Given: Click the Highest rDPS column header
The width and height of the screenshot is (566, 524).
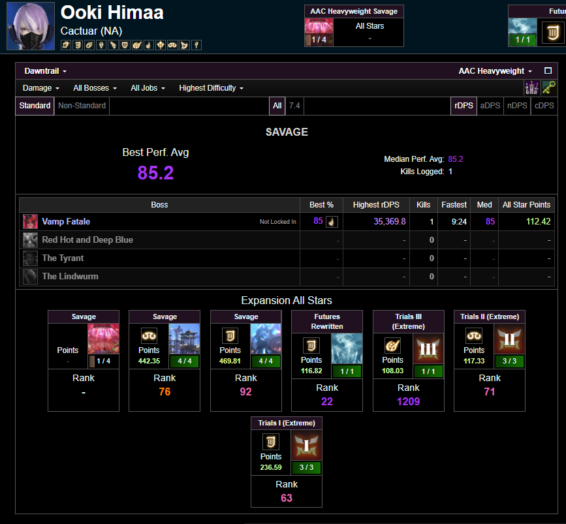Looking at the screenshot, I should point(376,205).
